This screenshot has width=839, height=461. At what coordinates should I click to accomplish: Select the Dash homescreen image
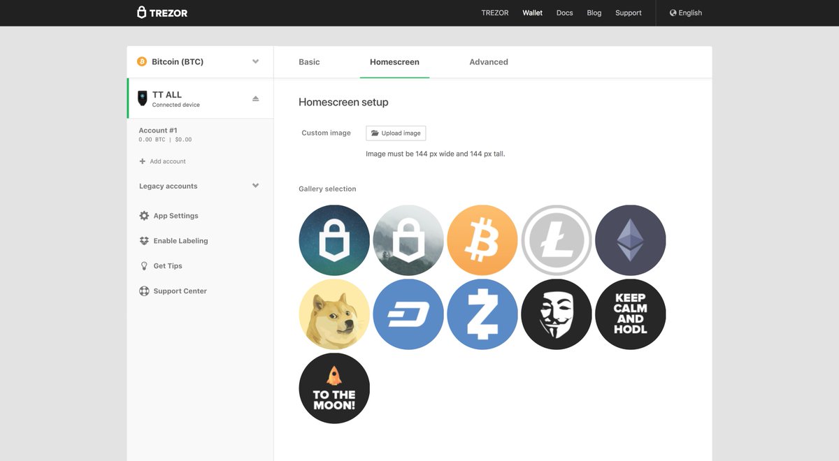click(408, 314)
